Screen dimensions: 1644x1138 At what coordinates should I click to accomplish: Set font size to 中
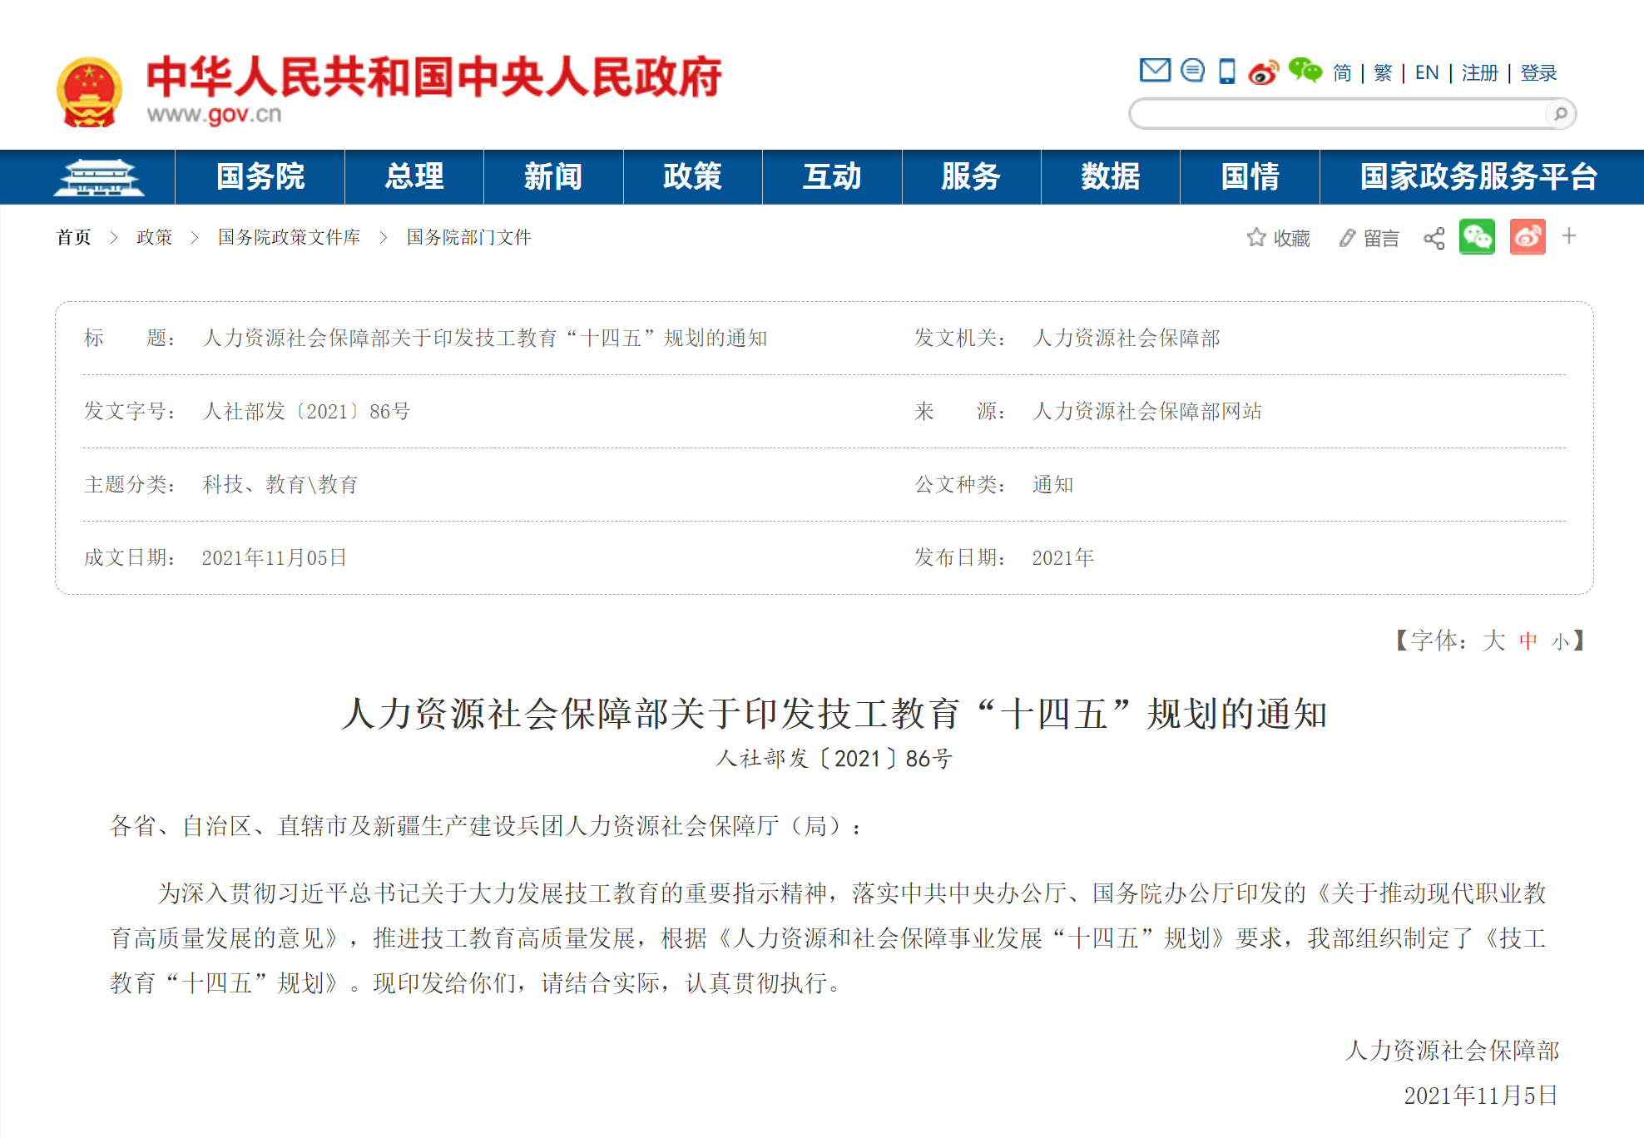click(x=1528, y=641)
